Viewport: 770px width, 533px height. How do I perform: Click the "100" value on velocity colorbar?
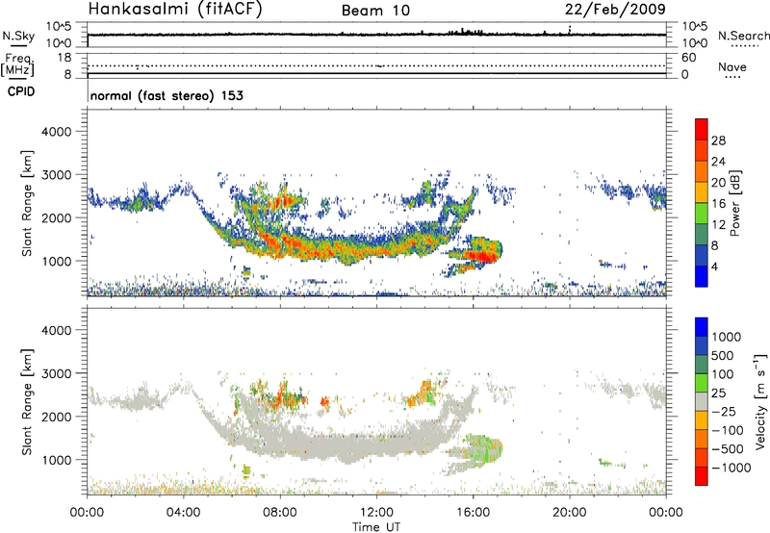coord(724,374)
